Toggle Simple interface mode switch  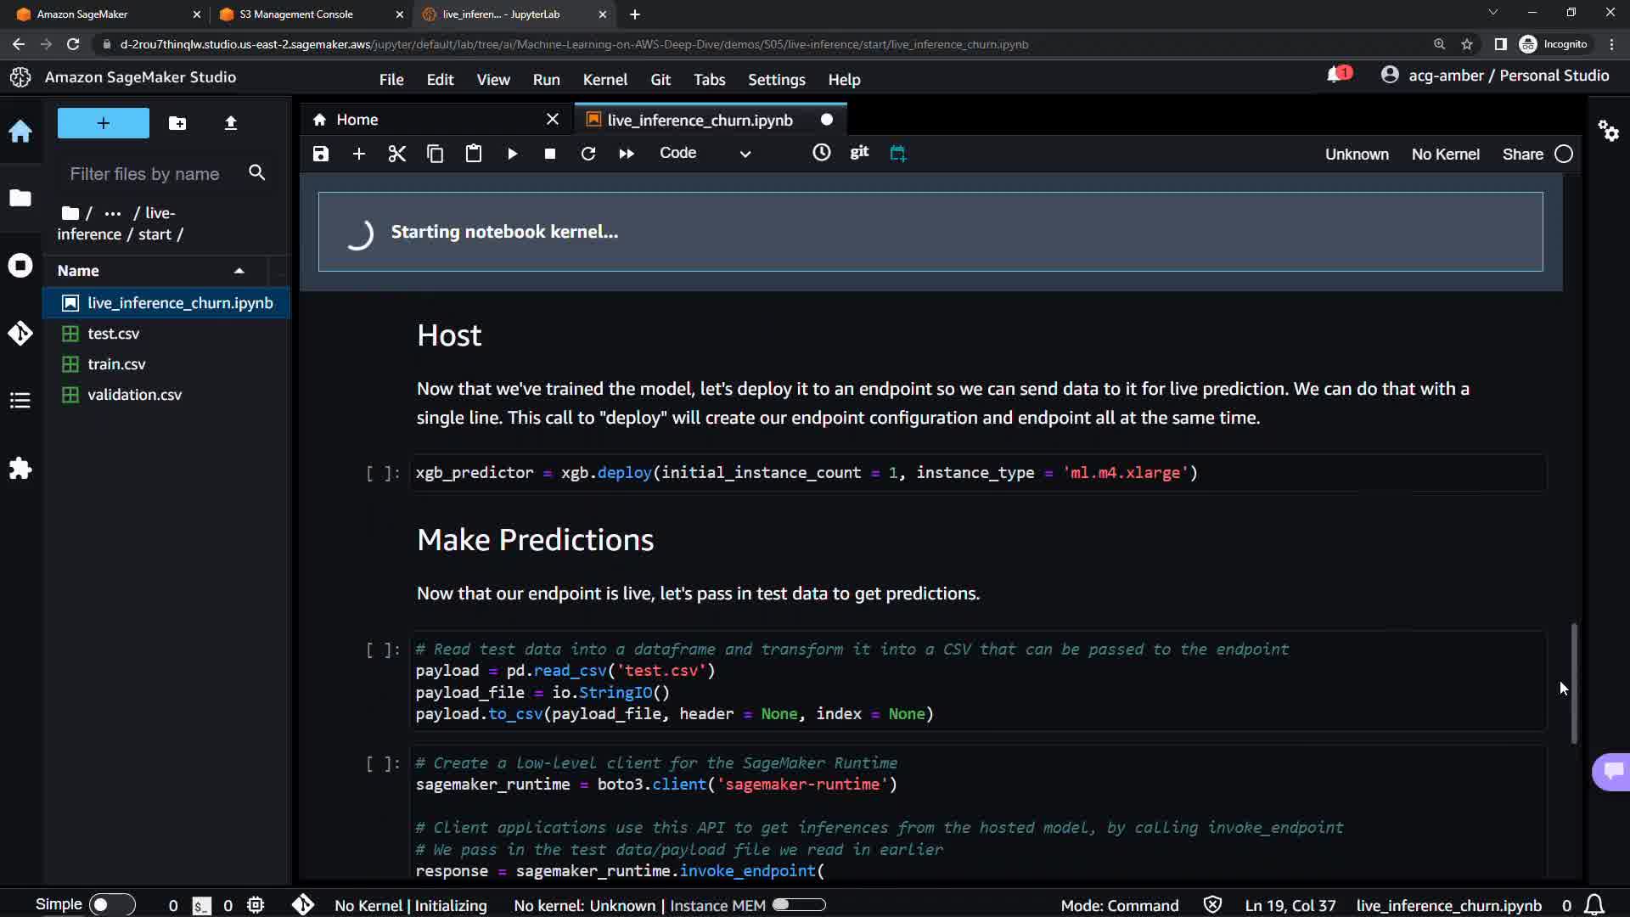click(111, 905)
